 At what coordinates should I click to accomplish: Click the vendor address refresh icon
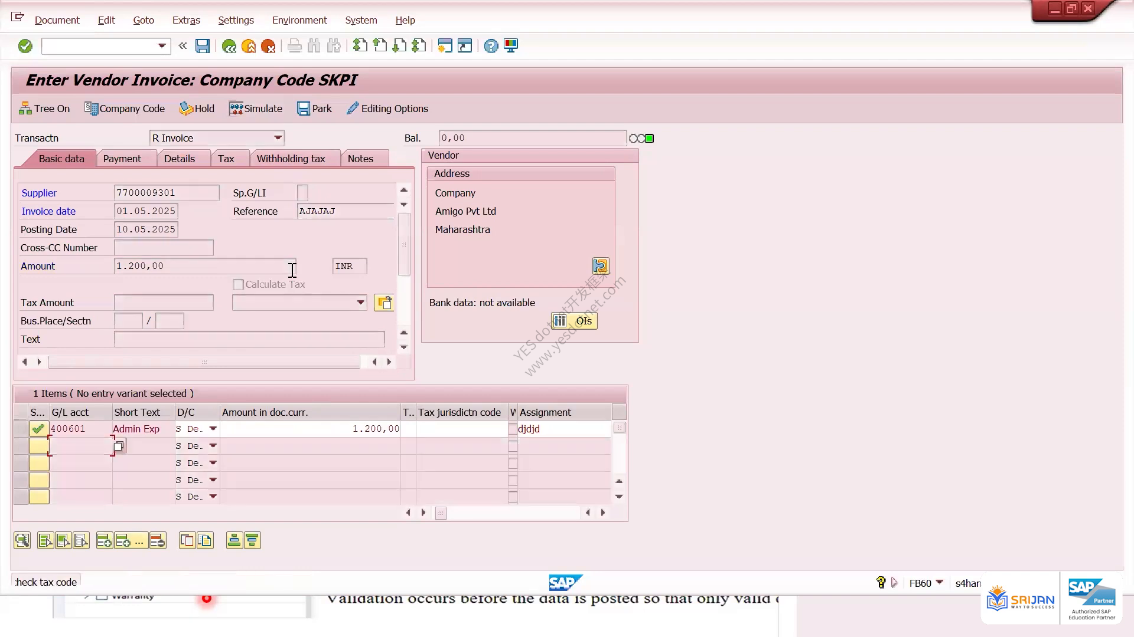601,266
